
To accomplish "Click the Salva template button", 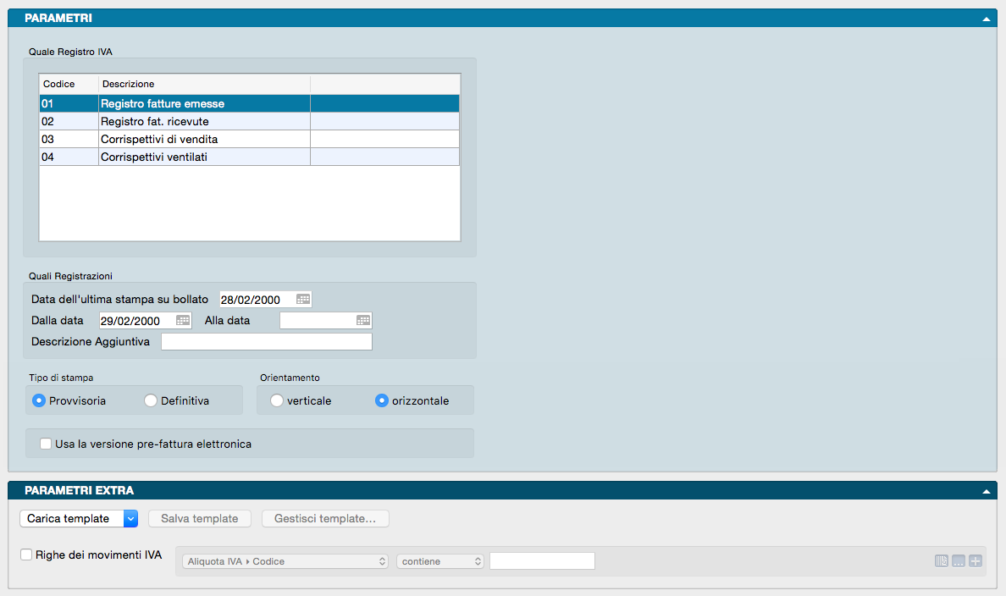I will (200, 518).
